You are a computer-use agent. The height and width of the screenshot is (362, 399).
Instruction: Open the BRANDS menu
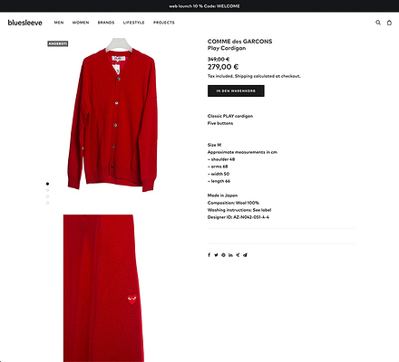pos(106,23)
